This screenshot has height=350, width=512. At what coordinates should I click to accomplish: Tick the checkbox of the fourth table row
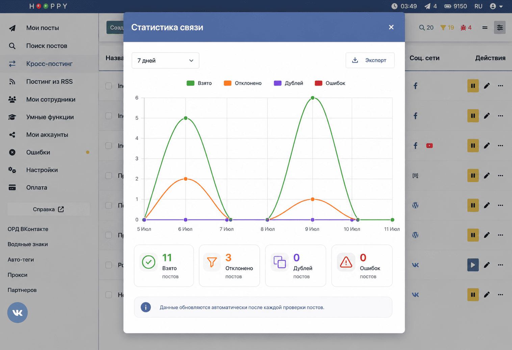(x=109, y=176)
